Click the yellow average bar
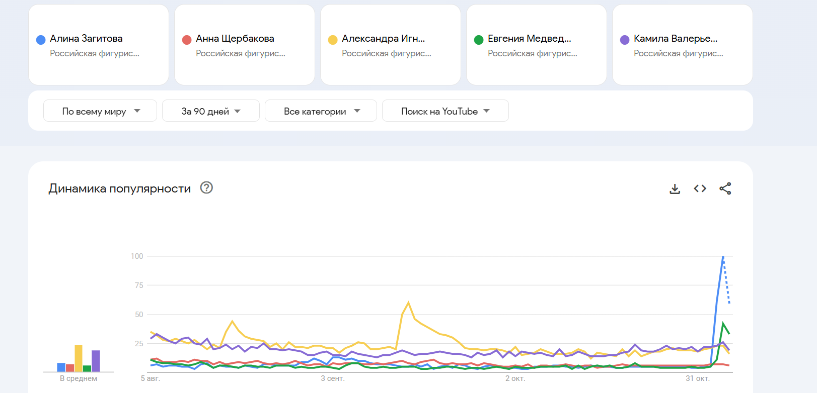The width and height of the screenshot is (817, 393). 79,358
